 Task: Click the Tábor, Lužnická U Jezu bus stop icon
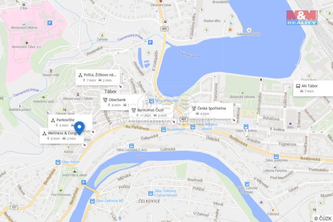coord(131,146)
